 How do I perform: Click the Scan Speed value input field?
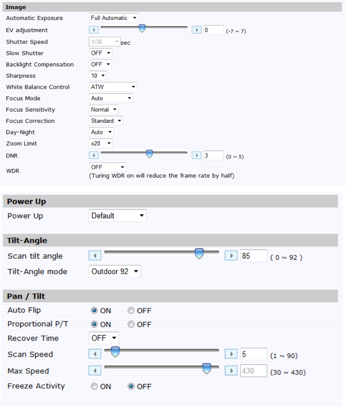(x=253, y=354)
